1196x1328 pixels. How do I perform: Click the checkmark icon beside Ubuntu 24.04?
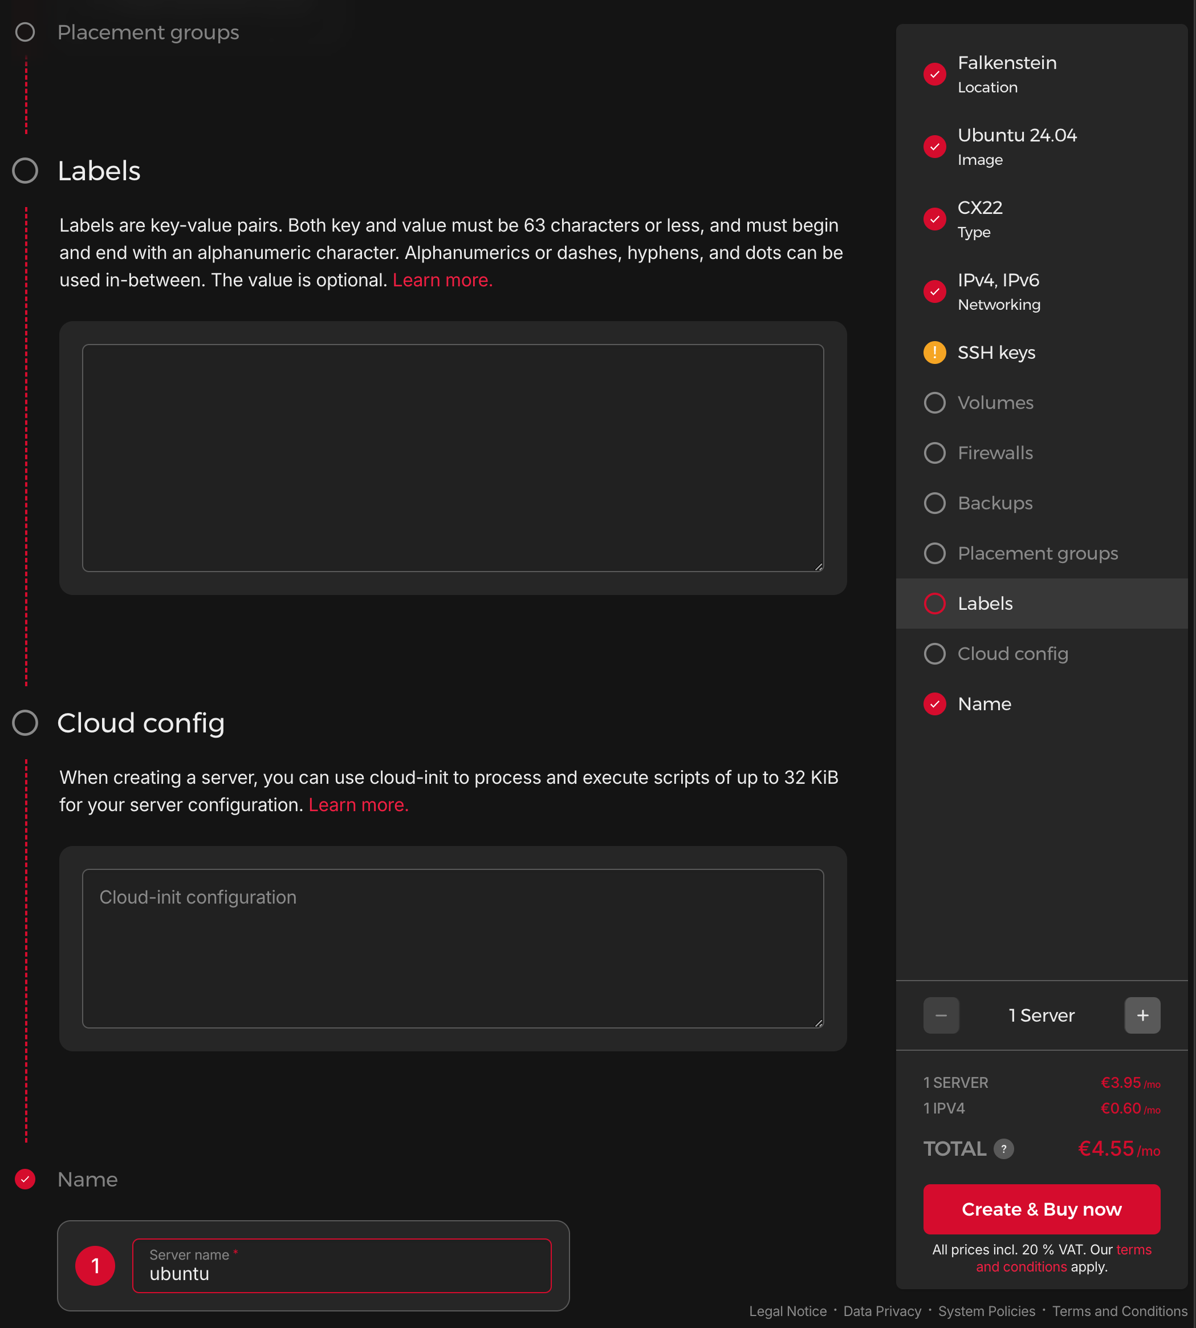pos(934,146)
